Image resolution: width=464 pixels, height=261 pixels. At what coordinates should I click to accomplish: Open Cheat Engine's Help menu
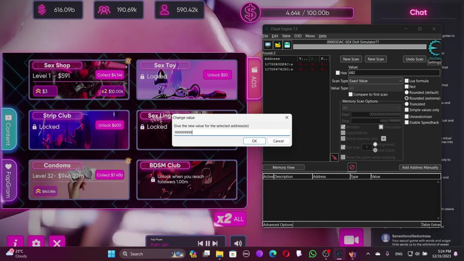coord(323,36)
